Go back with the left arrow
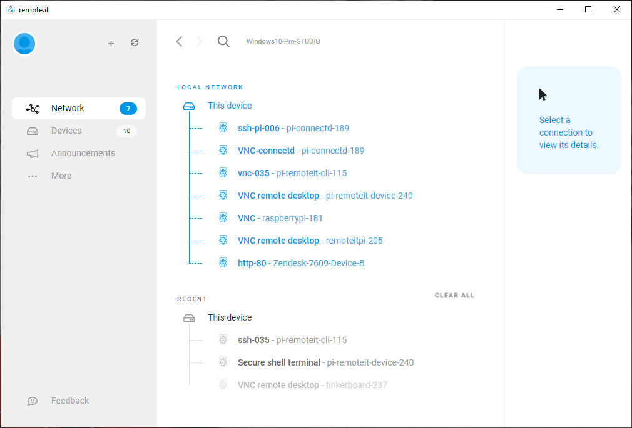 (180, 41)
